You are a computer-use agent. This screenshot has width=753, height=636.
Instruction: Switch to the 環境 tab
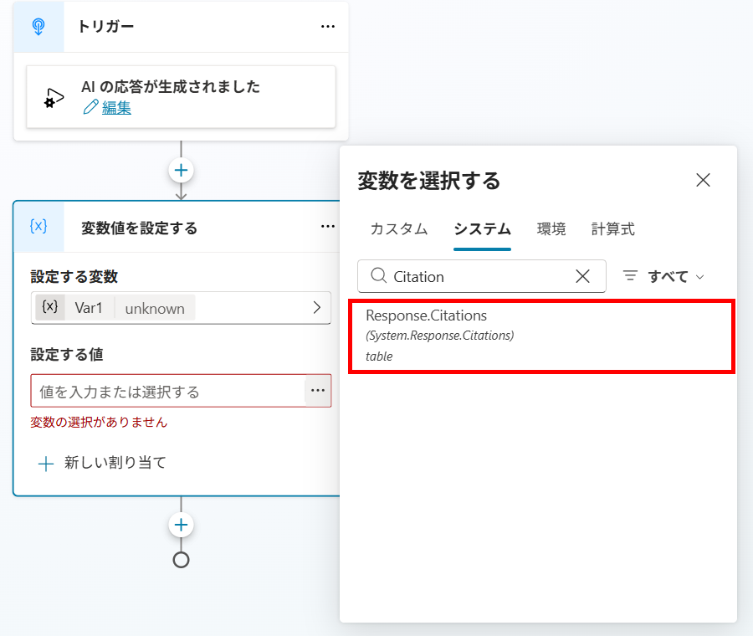click(x=551, y=228)
